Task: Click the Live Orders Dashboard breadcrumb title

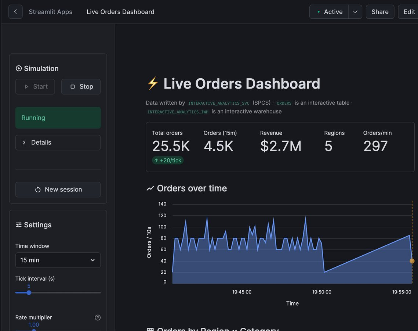Action: pyautogui.click(x=120, y=12)
